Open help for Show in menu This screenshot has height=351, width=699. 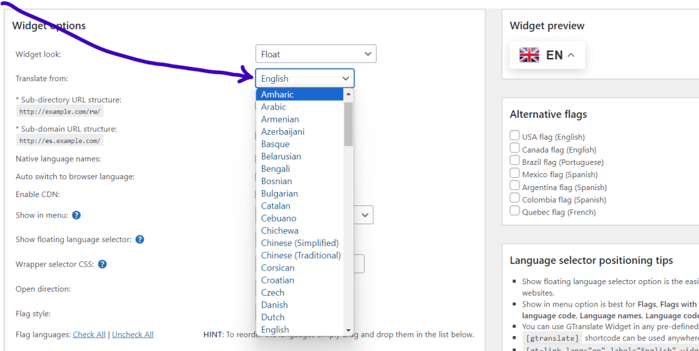(x=76, y=215)
